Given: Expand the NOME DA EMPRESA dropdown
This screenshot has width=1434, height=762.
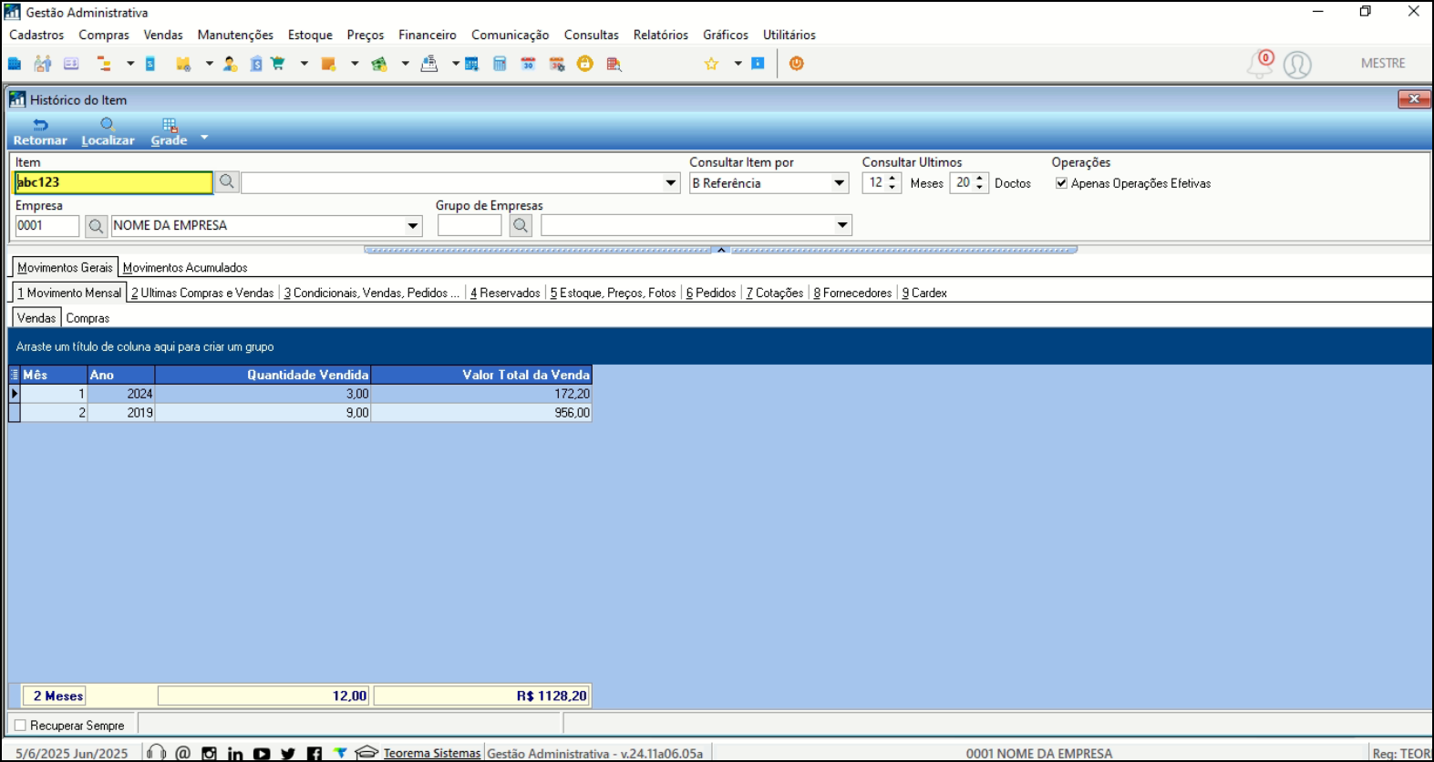Looking at the screenshot, I should click(413, 225).
